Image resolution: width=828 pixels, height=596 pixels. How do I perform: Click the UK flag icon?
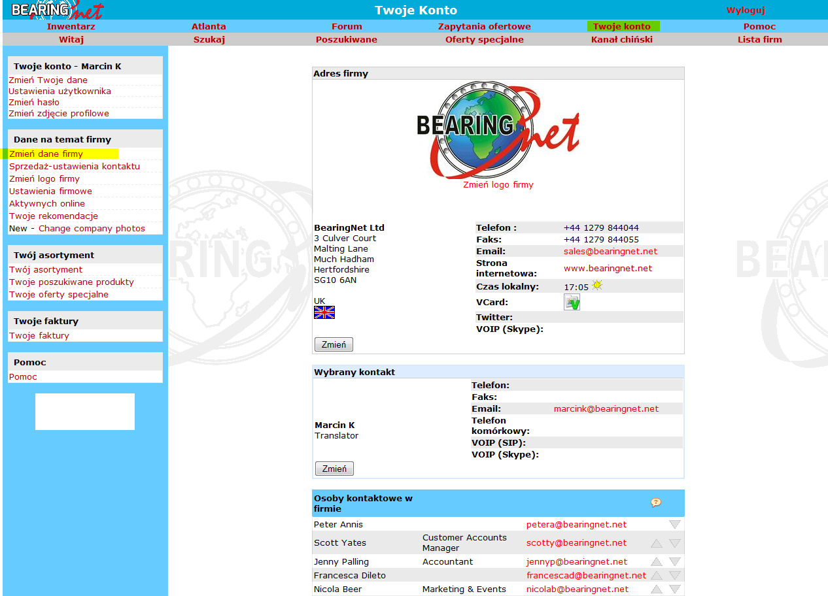(x=324, y=312)
